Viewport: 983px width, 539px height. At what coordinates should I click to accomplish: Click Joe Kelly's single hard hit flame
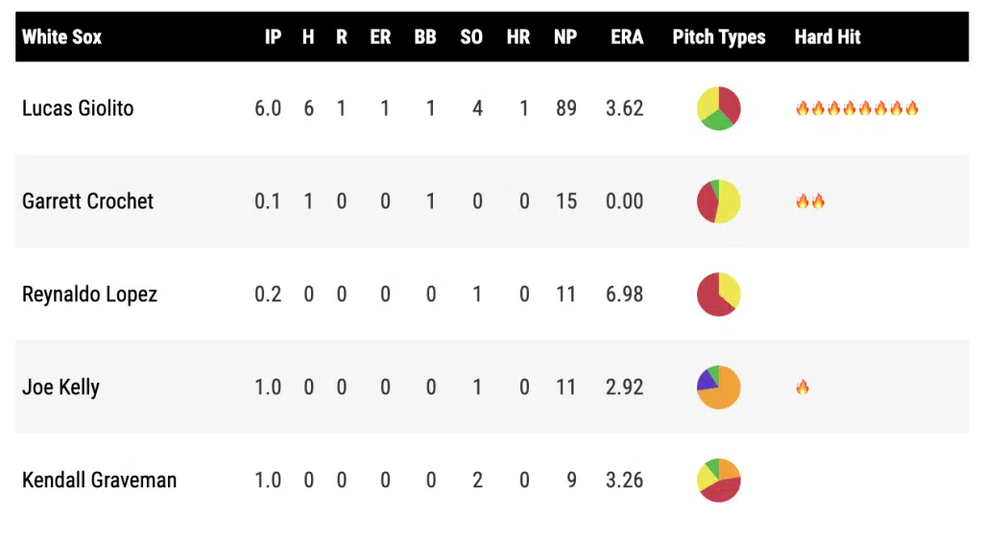(803, 387)
